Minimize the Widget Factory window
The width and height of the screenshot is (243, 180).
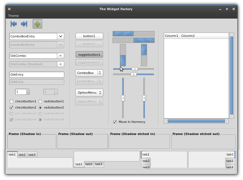click(x=220, y=9)
